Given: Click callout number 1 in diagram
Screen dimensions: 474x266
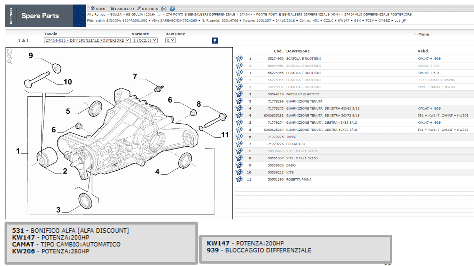Looking at the screenshot, I should point(18,151).
